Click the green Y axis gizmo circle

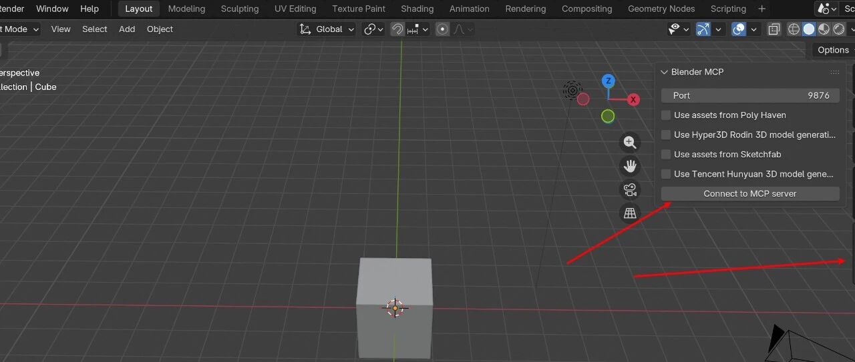pos(608,116)
